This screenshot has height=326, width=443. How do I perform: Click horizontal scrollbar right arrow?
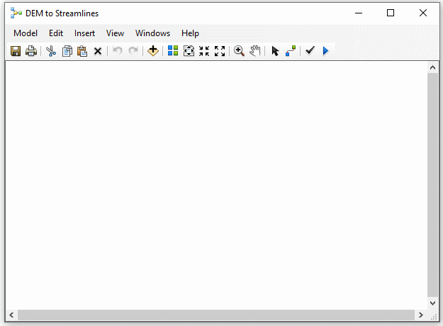421,315
